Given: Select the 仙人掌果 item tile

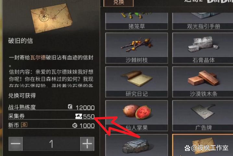Looking at the screenshot, I should (x=137, y=116).
